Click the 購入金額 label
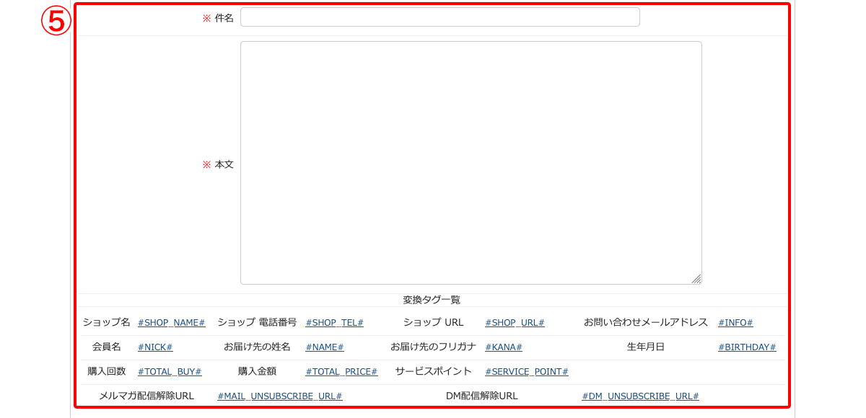Viewport: 866px width, 418px height. pyautogui.click(x=257, y=371)
